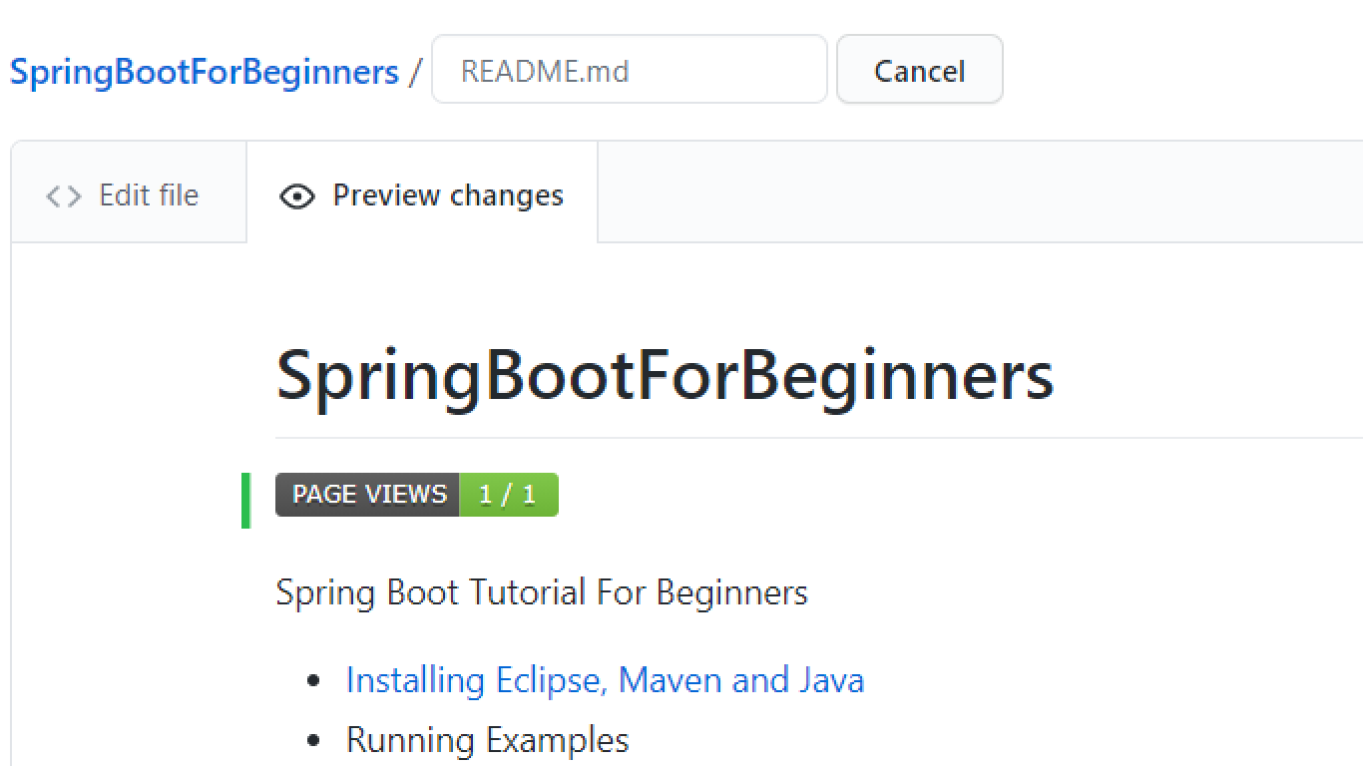Open the Installing Eclipse, Maven and Java link
Image resolution: width=1363 pixels, height=766 pixels.
click(605, 680)
